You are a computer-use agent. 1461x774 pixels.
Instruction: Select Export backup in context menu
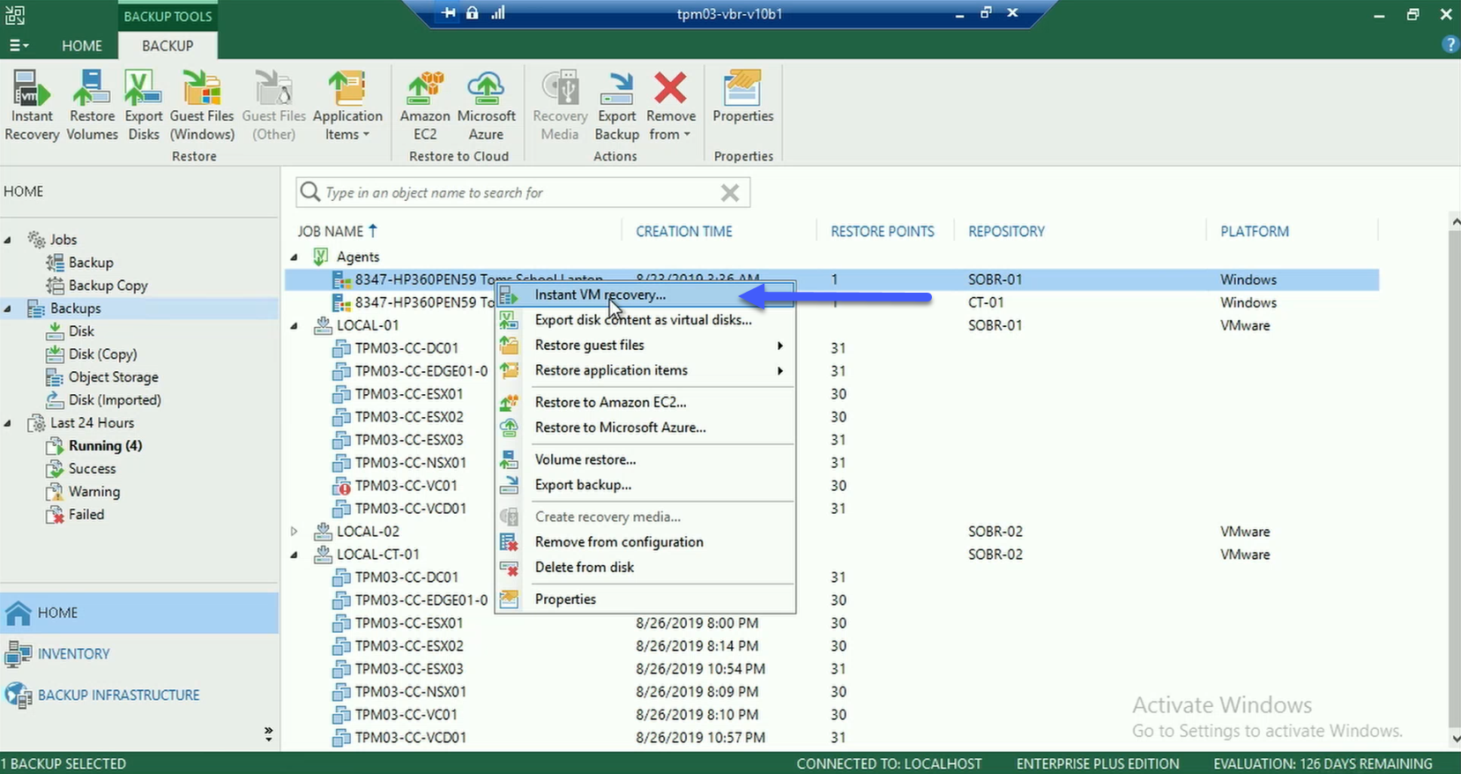[645, 485]
